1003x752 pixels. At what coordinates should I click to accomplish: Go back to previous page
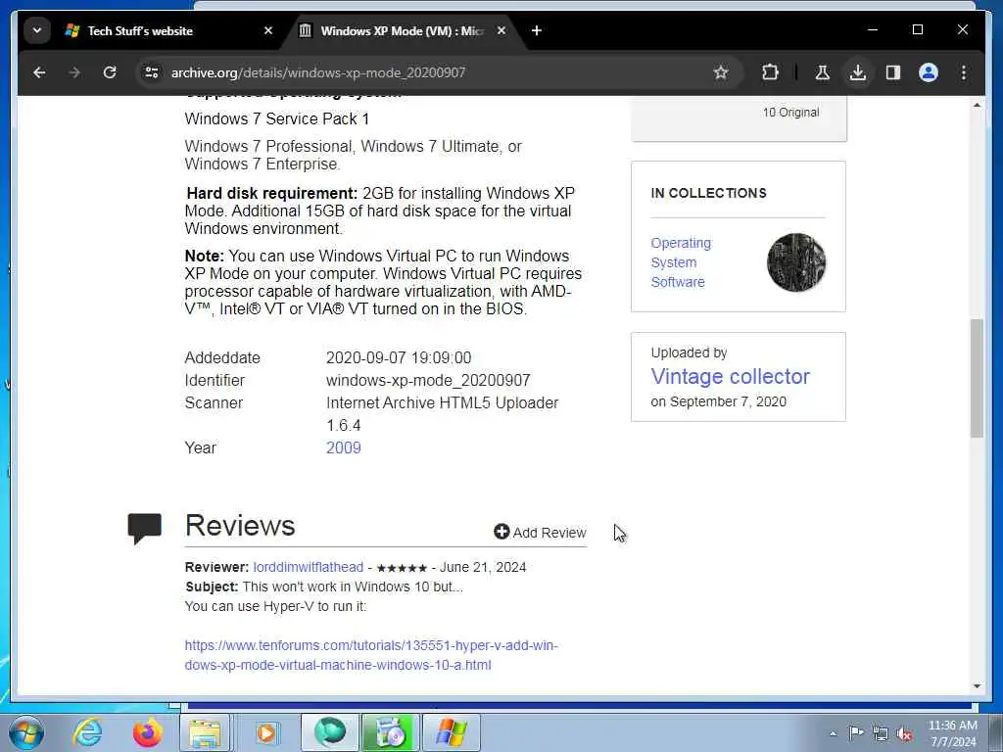[x=39, y=72]
